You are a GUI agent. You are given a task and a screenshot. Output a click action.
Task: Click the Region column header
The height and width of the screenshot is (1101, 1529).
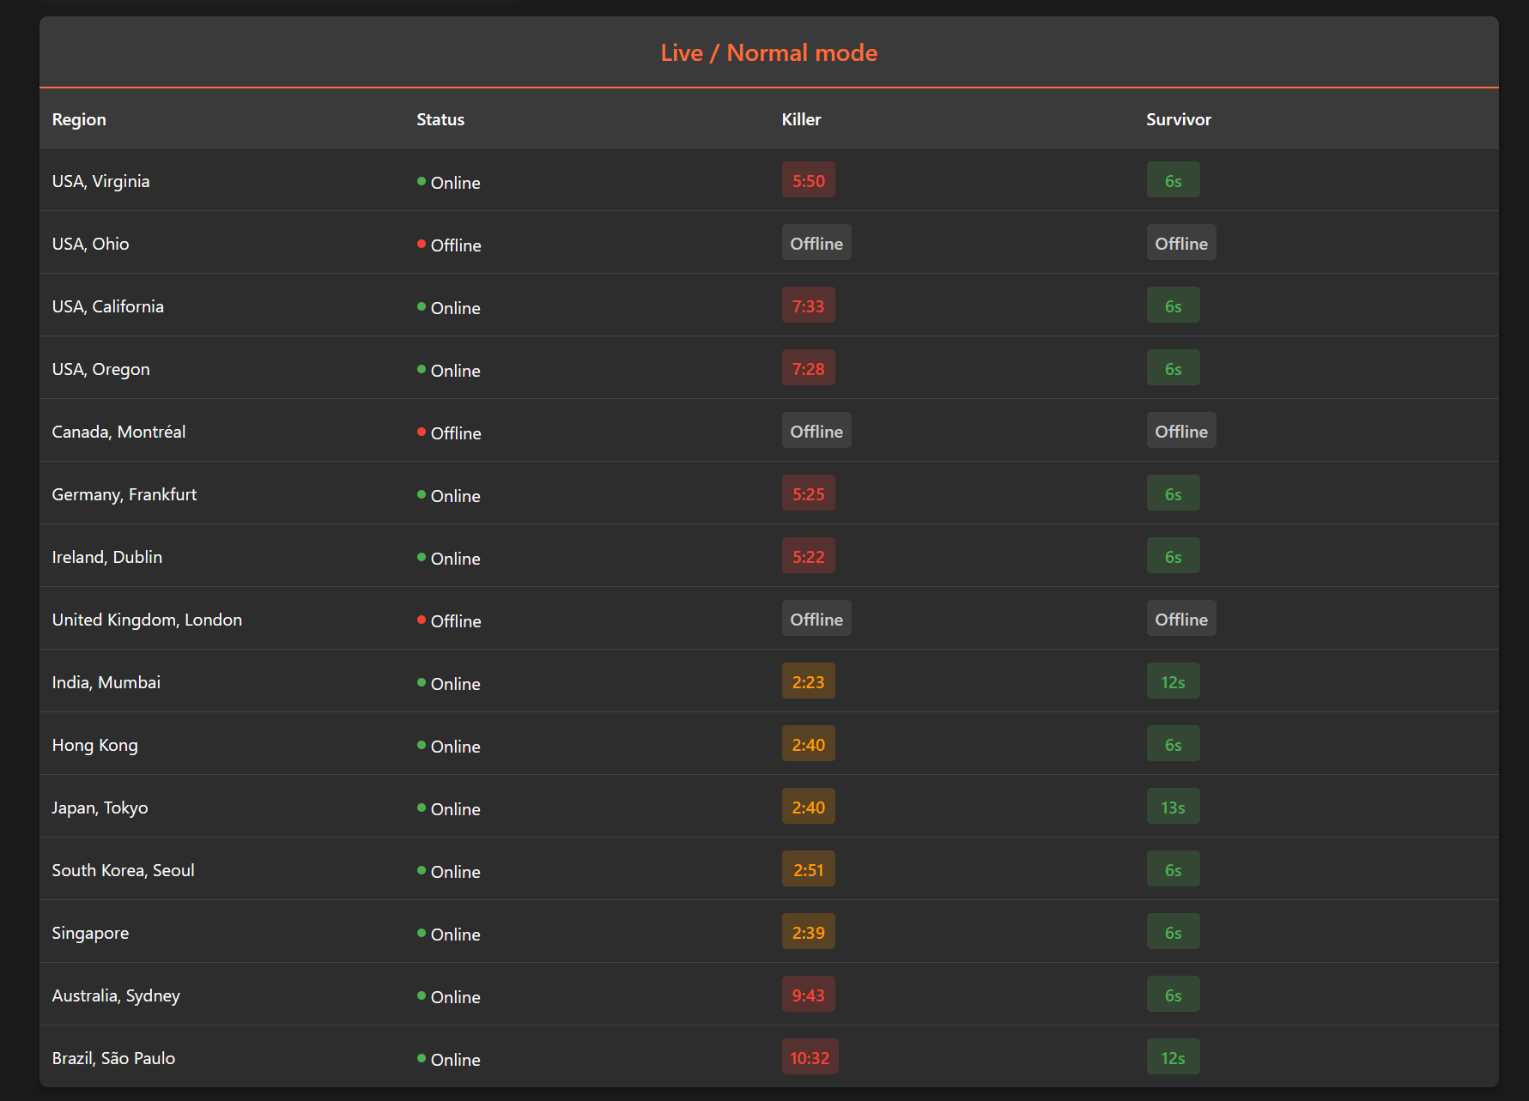(79, 119)
